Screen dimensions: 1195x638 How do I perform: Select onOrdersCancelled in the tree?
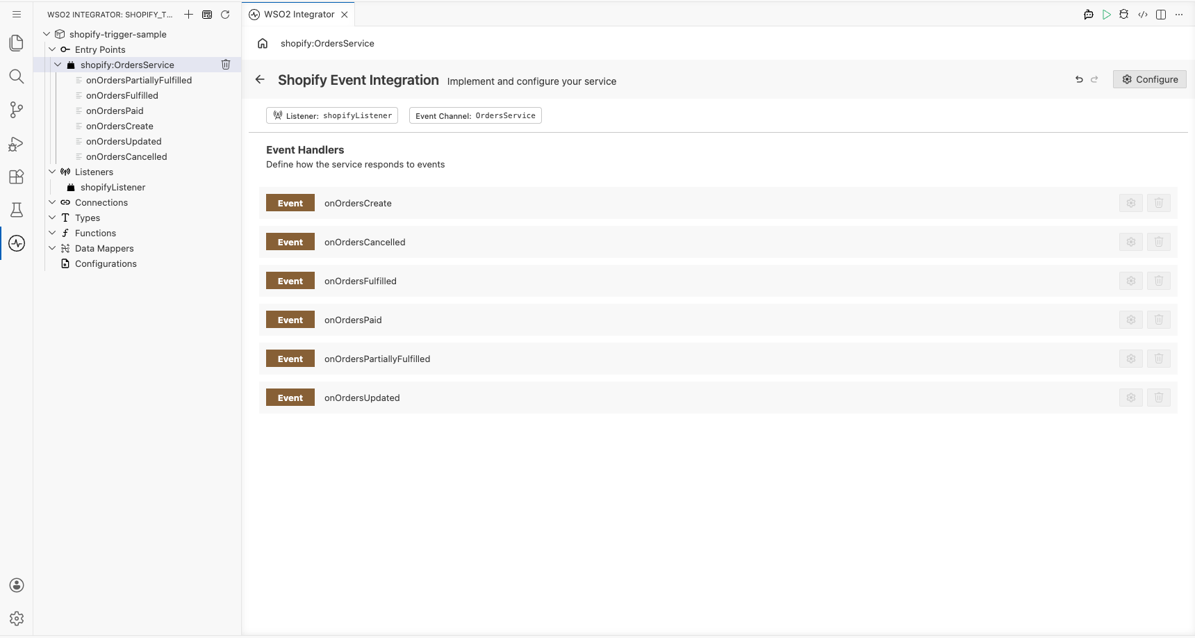[x=126, y=156]
